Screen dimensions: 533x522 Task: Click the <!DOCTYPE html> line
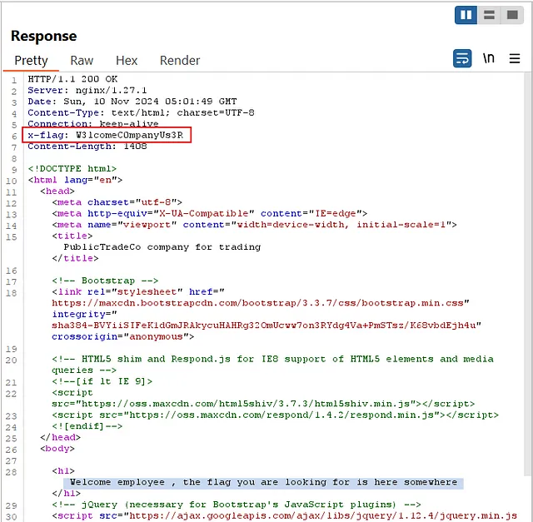tap(72, 168)
